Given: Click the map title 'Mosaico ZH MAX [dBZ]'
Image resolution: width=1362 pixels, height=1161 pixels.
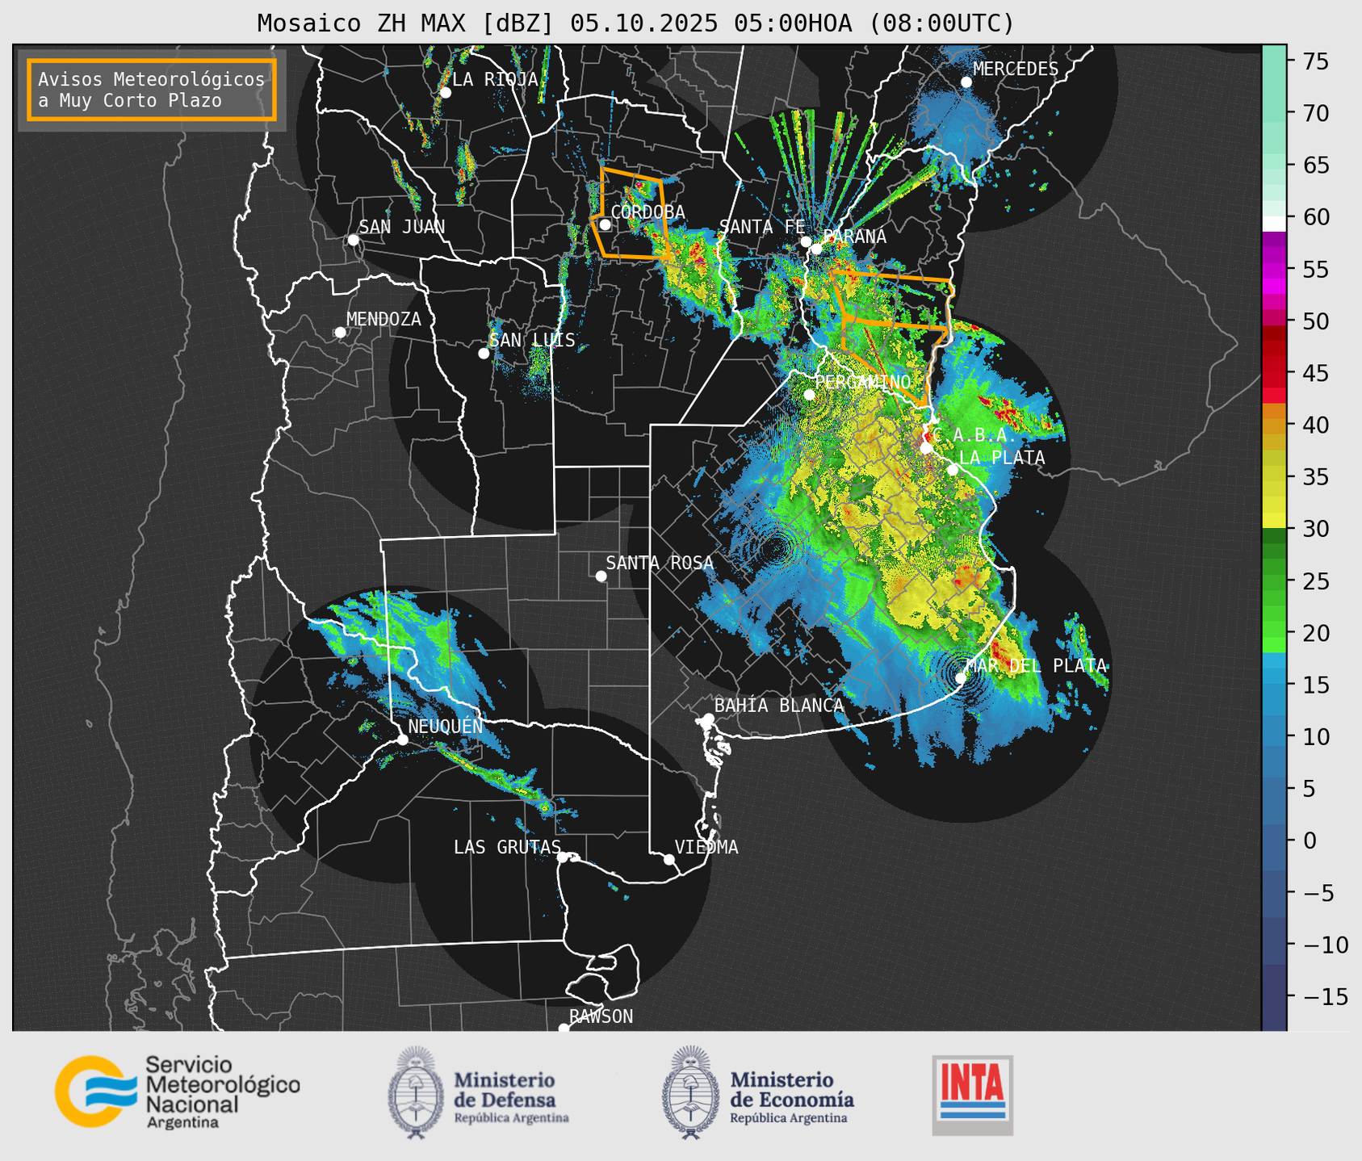Looking at the screenshot, I should [x=406, y=23].
